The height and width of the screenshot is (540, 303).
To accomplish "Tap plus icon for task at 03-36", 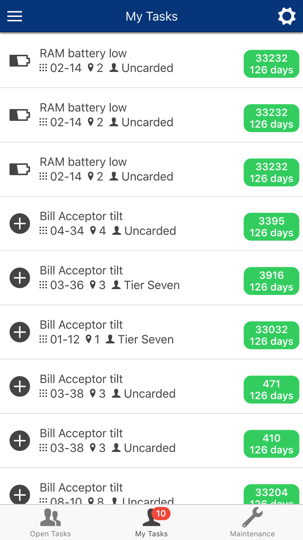I will coord(20,278).
